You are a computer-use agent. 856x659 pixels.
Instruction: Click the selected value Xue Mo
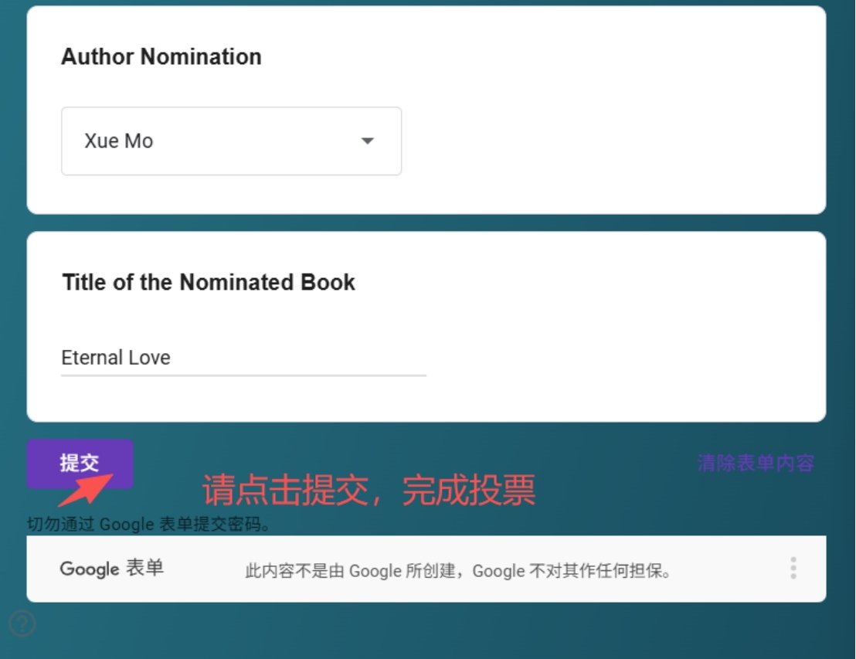(x=119, y=141)
